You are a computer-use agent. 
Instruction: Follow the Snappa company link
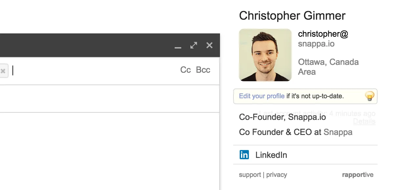pyautogui.click(x=338, y=132)
